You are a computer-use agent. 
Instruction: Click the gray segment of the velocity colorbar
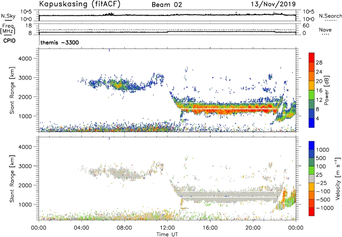[312, 179]
